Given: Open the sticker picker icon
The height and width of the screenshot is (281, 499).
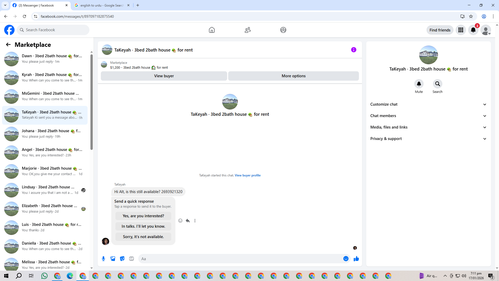Looking at the screenshot, I should pyautogui.click(x=122, y=259).
